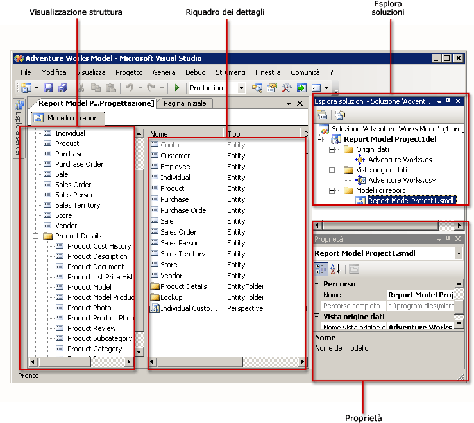Open the Strumenti menu

[x=230, y=72]
